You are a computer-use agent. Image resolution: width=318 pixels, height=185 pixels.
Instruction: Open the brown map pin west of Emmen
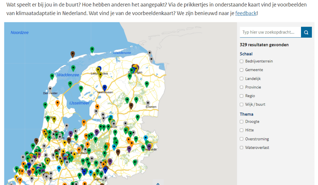[x=131, y=106]
